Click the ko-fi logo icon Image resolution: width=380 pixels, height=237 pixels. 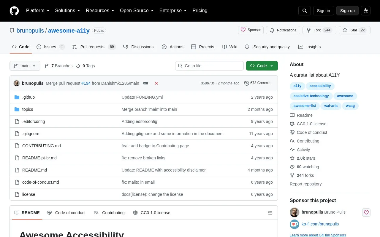[294, 224]
